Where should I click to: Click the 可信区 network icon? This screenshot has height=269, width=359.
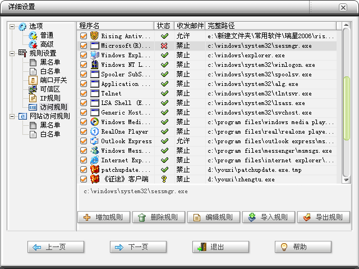(x=33, y=89)
